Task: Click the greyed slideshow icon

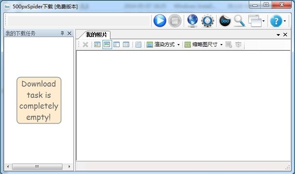Action: pyautogui.click(x=238, y=45)
